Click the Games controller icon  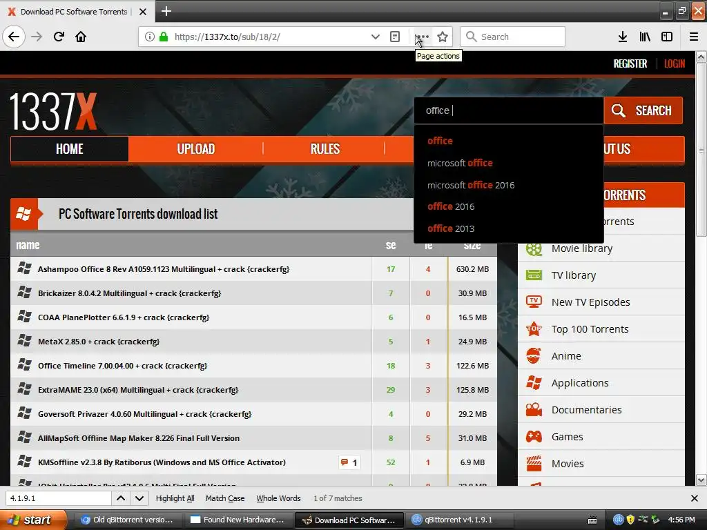[534, 437]
